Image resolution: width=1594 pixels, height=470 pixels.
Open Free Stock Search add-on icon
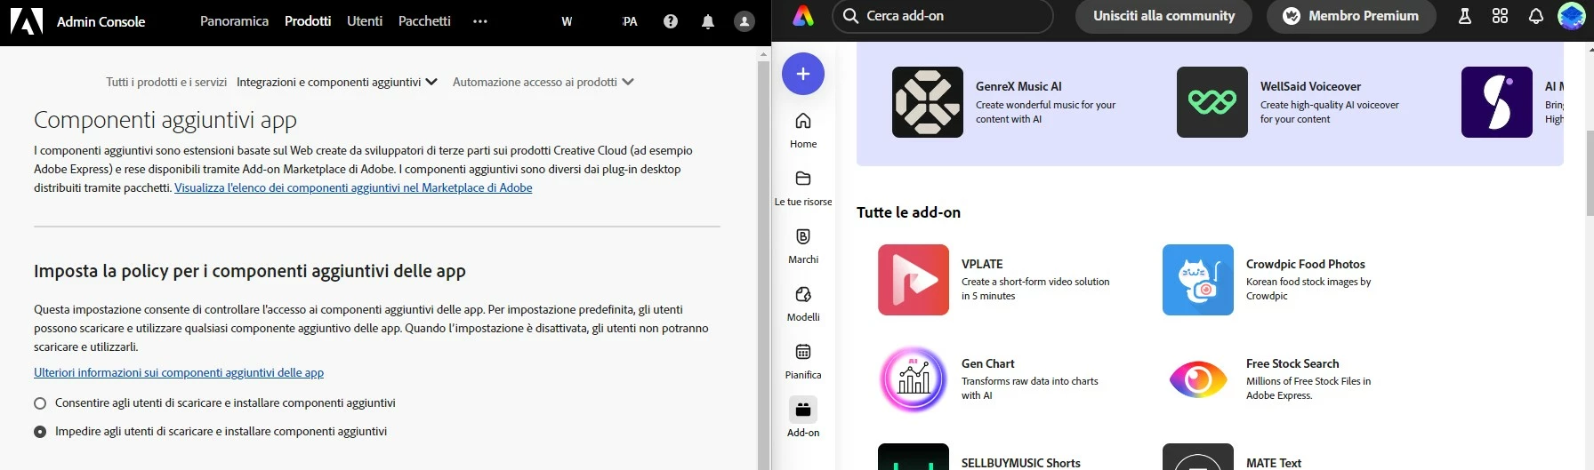1198,379
